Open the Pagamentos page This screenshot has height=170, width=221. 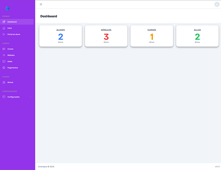(x=17, y=68)
